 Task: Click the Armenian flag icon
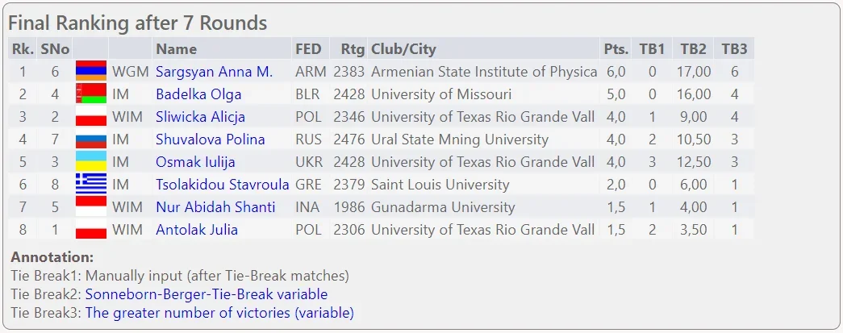tap(90, 72)
